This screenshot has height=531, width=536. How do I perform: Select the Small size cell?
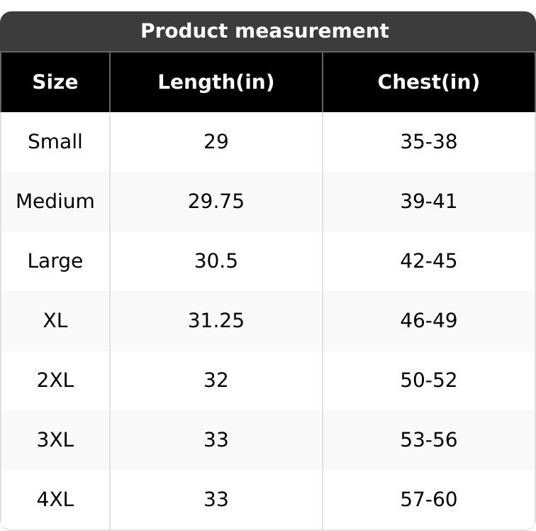55,142
